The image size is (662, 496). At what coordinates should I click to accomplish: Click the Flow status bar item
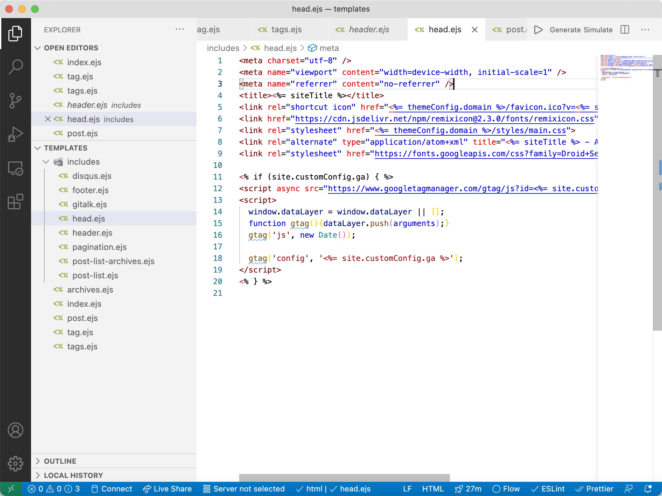[506, 489]
